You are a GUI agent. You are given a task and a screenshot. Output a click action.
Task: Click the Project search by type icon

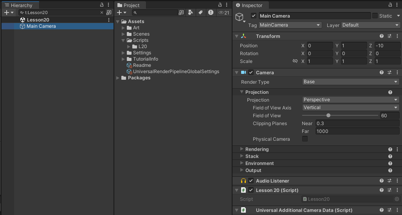coord(190,13)
